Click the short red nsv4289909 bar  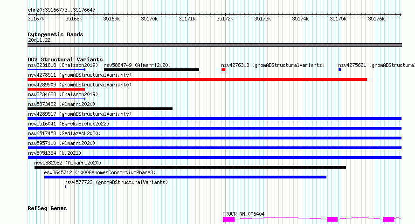56,89
